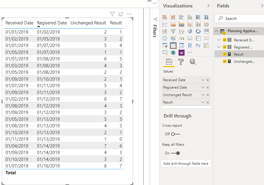Choose the donut chart visualization
264x185 pixels.
pyautogui.click(x=198, y=31)
